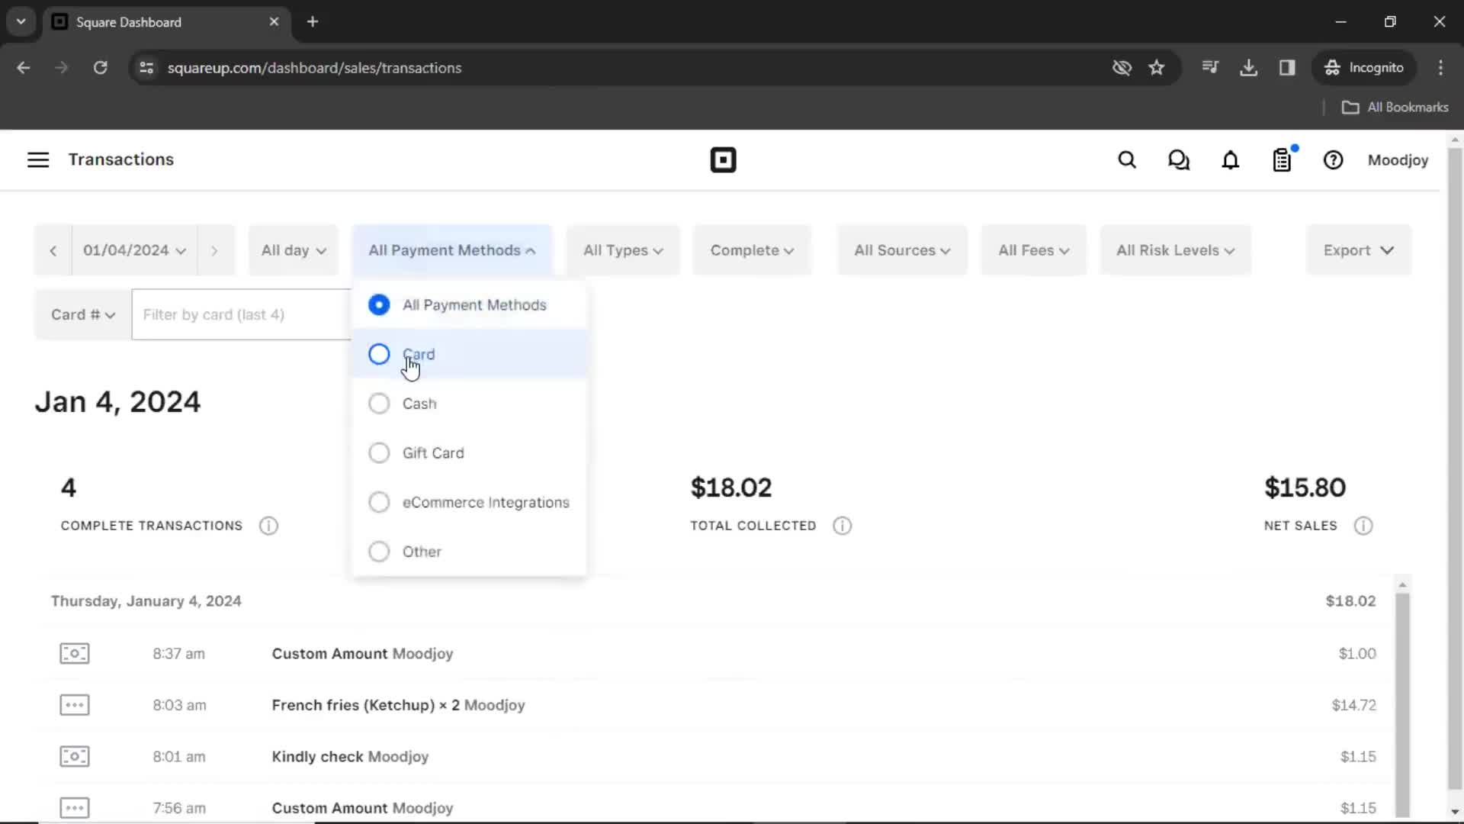Screen dimensions: 1464x824
Task: Expand the Complete status dropdown
Action: (x=753, y=249)
